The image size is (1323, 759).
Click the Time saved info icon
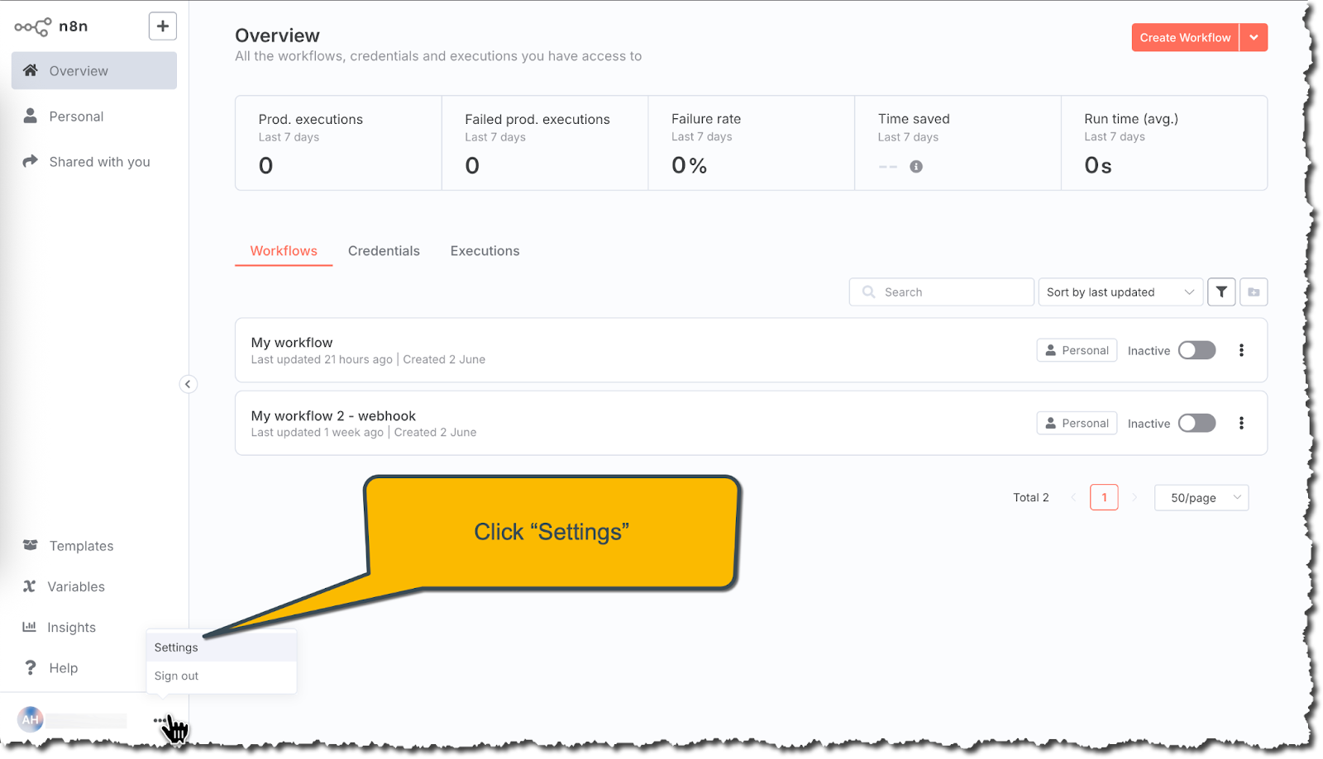(x=916, y=166)
